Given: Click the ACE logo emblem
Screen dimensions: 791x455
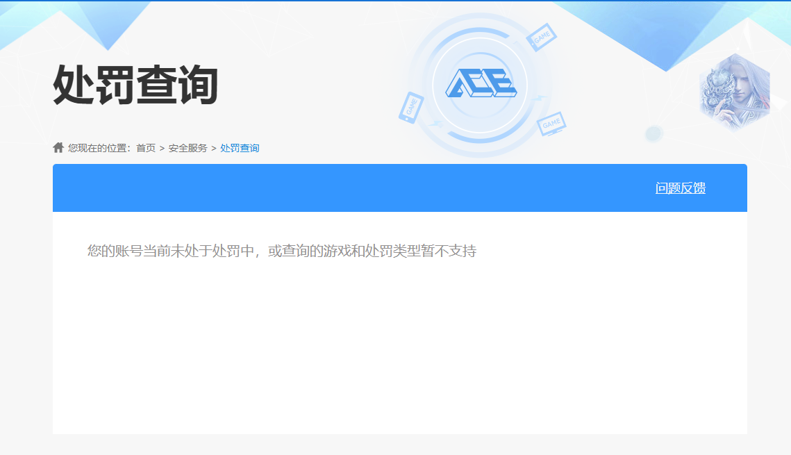Looking at the screenshot, I should (480, 85).
